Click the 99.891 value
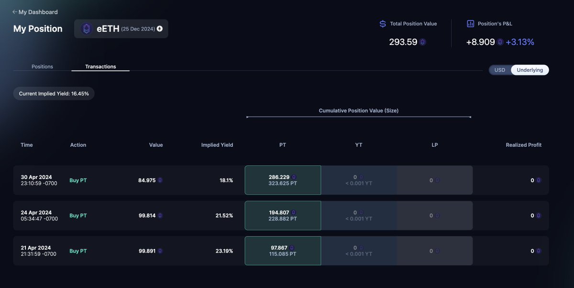Image resolution: width=574 pixels, height=288 pixels. pos(147,251)
